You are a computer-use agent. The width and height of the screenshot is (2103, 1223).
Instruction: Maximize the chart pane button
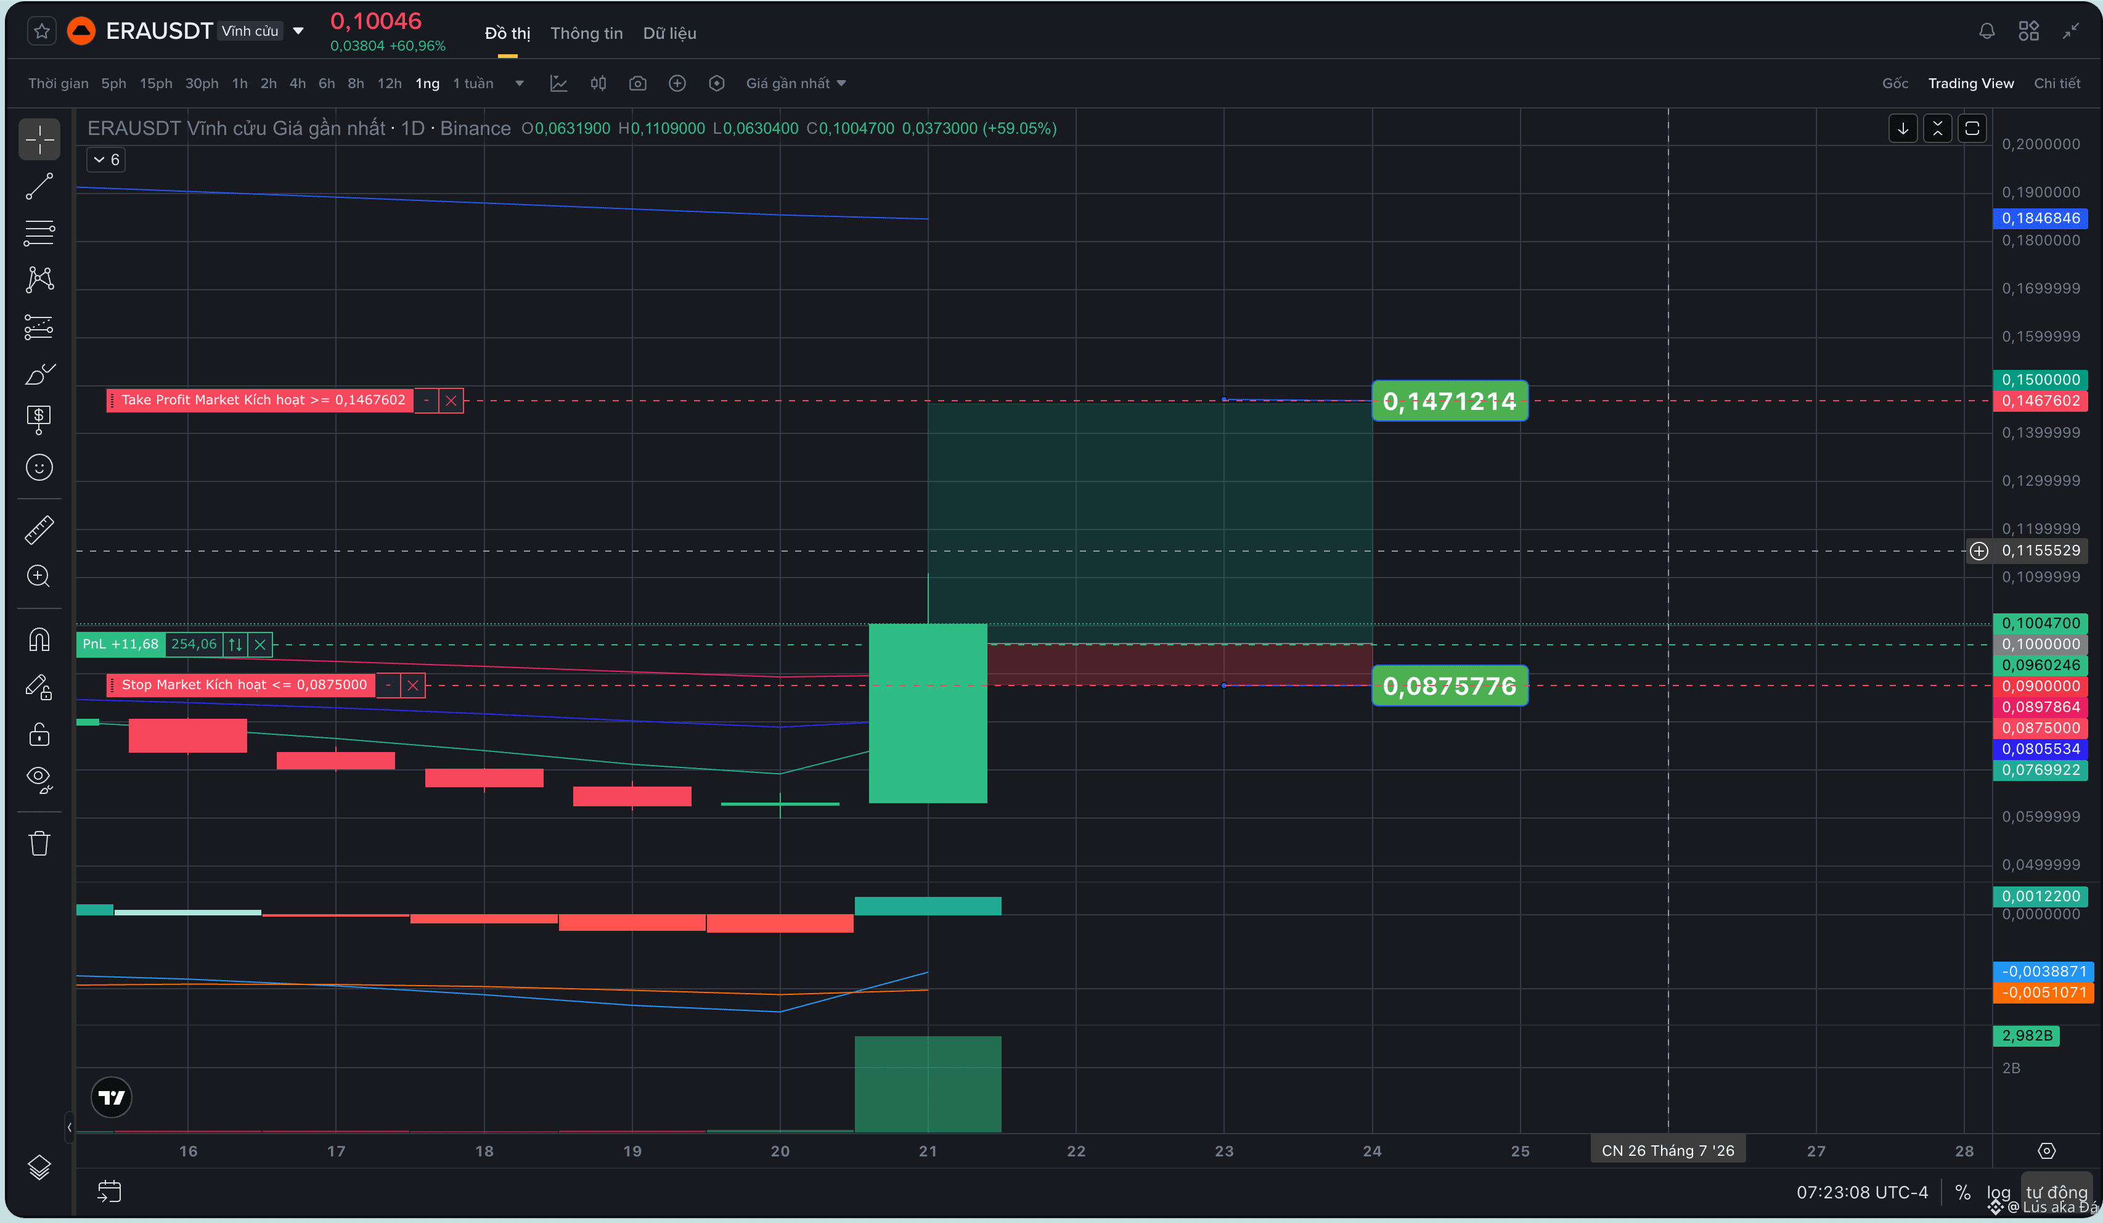coord(1972,129)
